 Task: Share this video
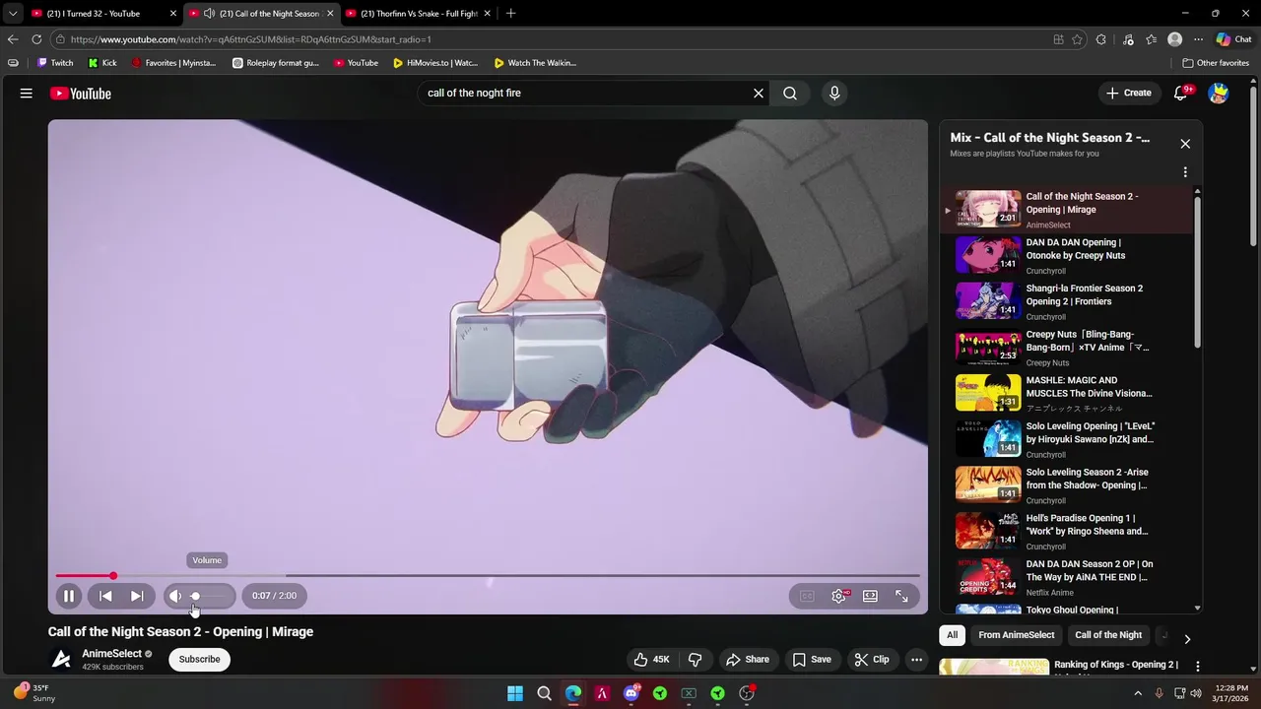tap(748, 660)
